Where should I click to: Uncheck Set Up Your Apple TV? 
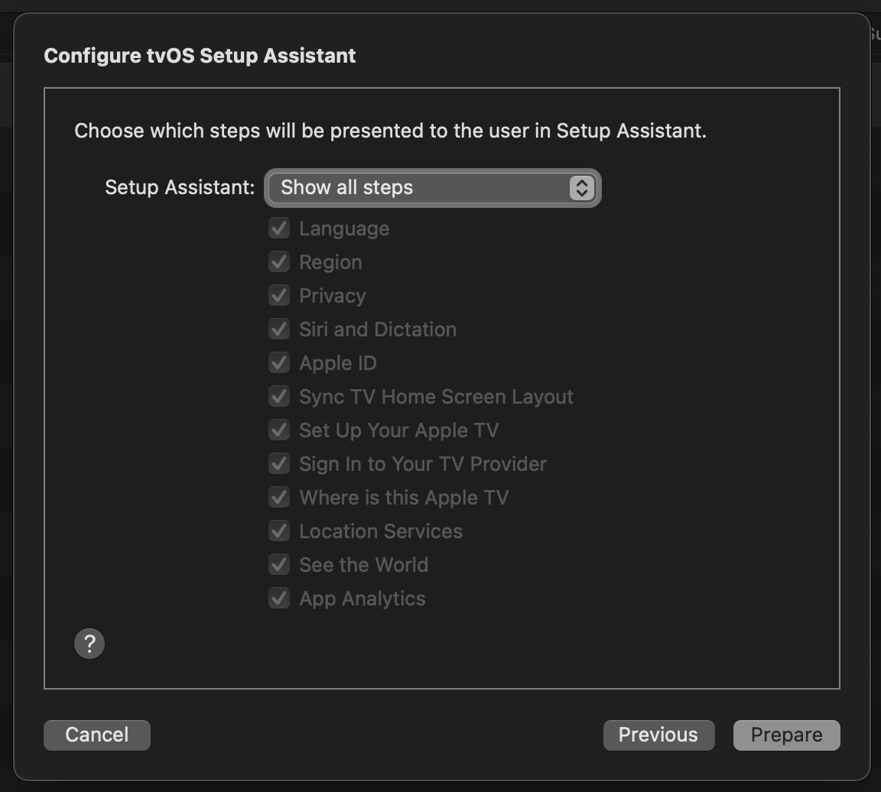click(279, 430)
